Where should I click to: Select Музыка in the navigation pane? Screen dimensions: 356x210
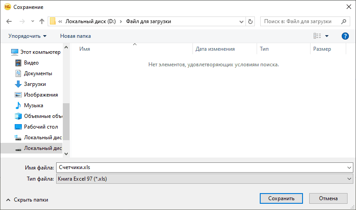tap(33, 105)
